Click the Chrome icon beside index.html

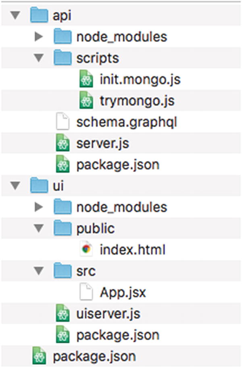pos(86,250)
